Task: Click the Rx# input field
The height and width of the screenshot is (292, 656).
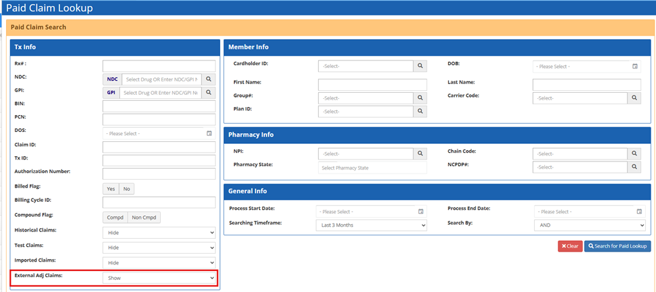Action: pos(159,66)
